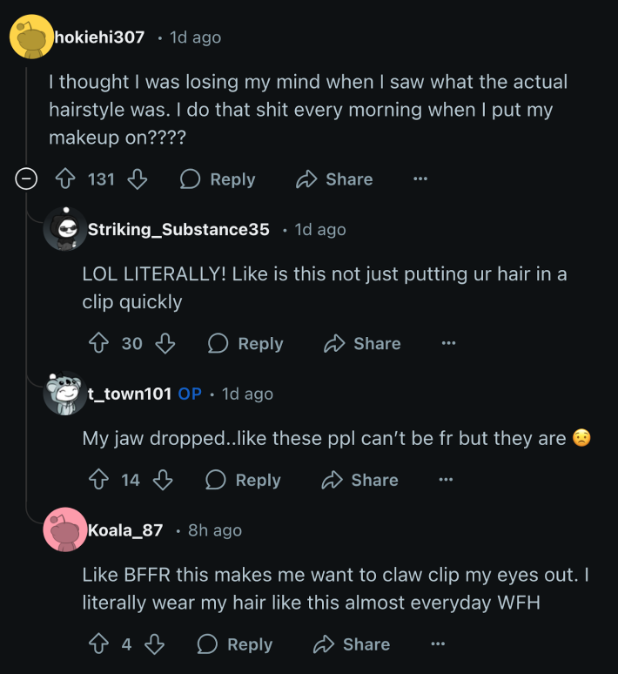
Task: Upvote t_town101's comment
Action: click(98, 480)
